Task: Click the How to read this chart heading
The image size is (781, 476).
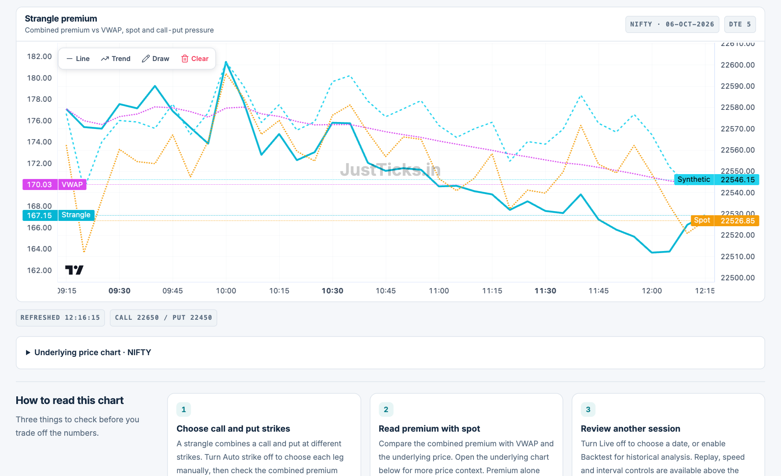Action: coord(70,400)
